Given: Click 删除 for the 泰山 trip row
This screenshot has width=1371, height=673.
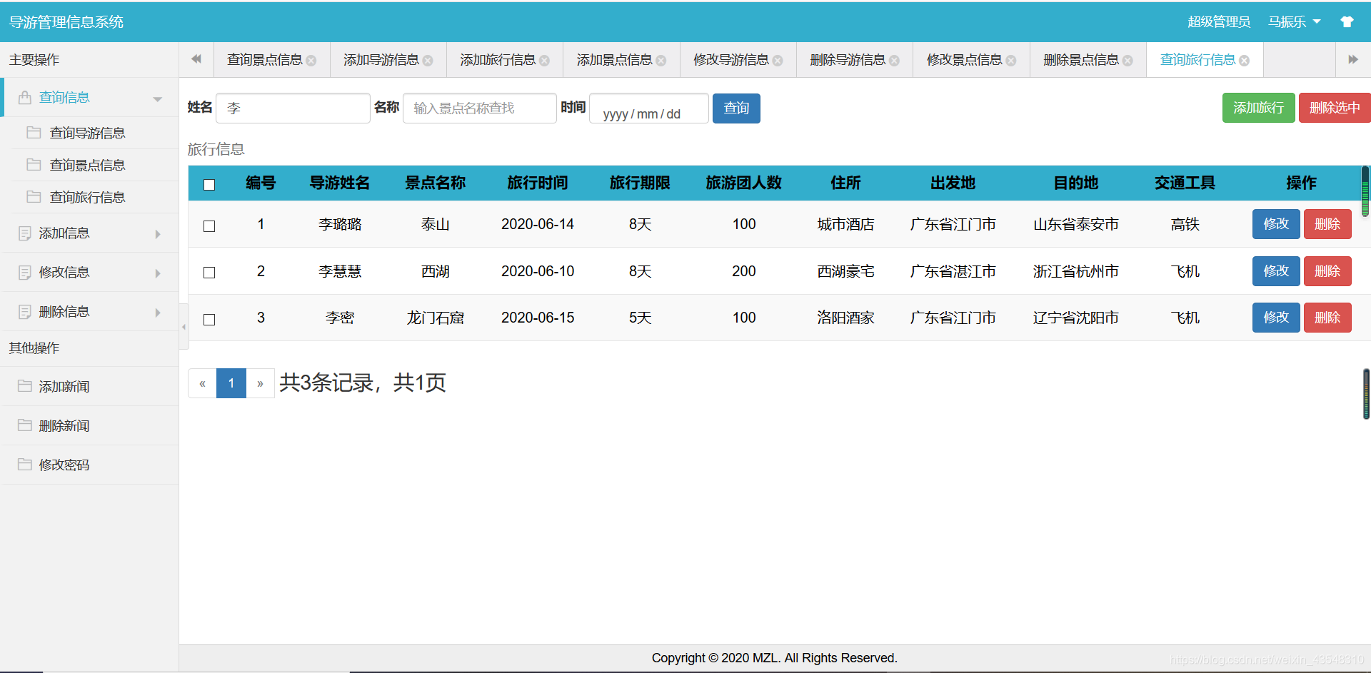Looking at the screenshot, I should tap(1327, 224).
